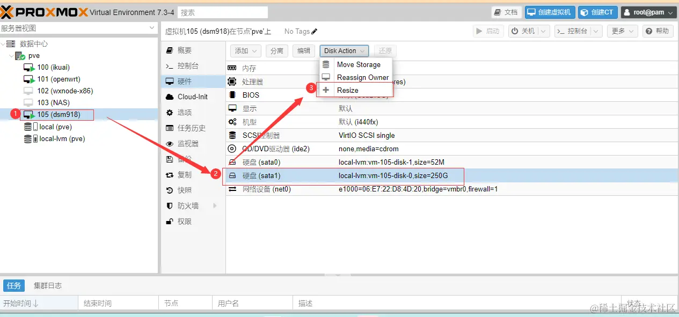Select the 处理器 processor row
The height and width of the screenshot is (317, 679).
(x=452, y=82)
